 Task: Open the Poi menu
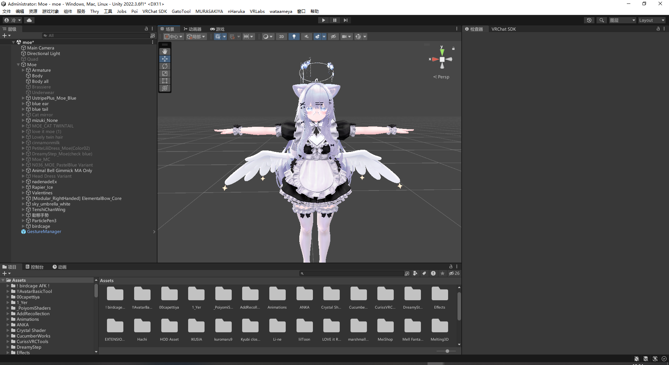134,11
